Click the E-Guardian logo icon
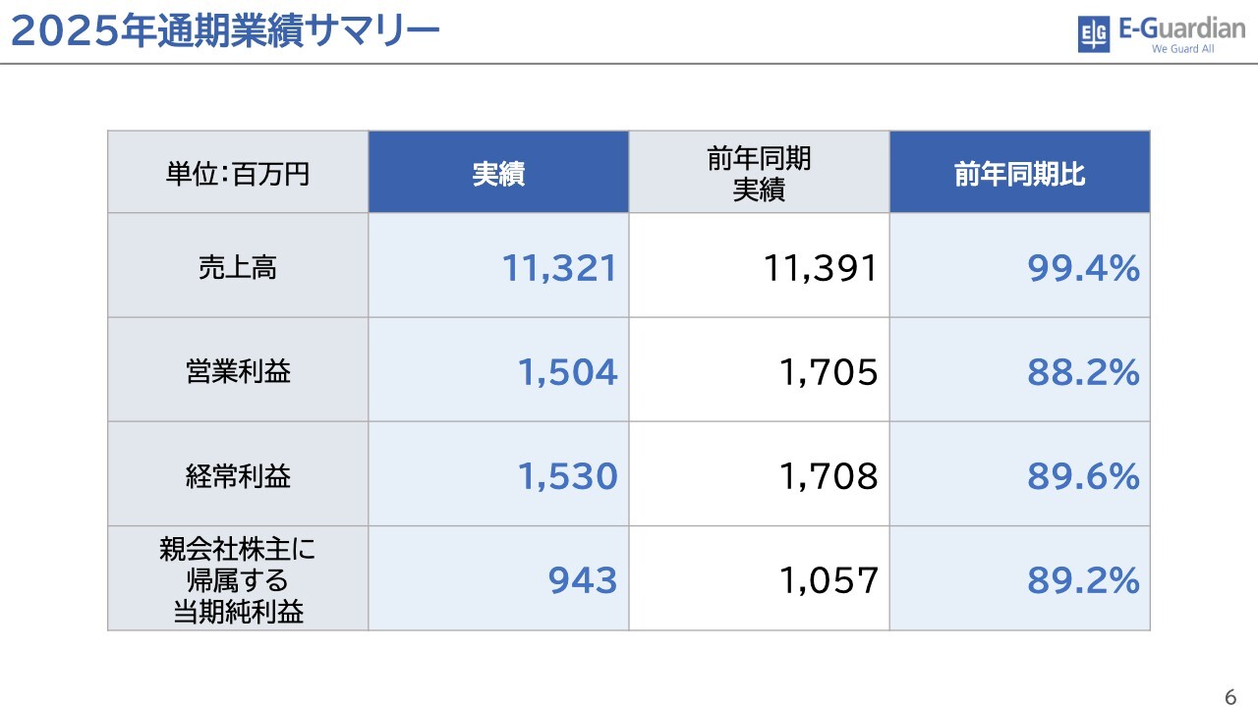The width and height of the screenshot is (1258, 707). pos(1094,34)
